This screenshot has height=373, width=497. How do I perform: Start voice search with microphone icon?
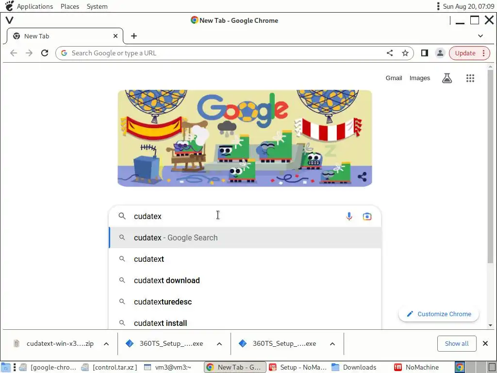pos(349,216)
